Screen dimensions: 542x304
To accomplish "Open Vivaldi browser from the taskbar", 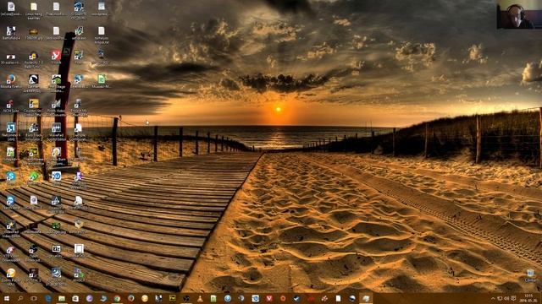I will coord(269,298).
